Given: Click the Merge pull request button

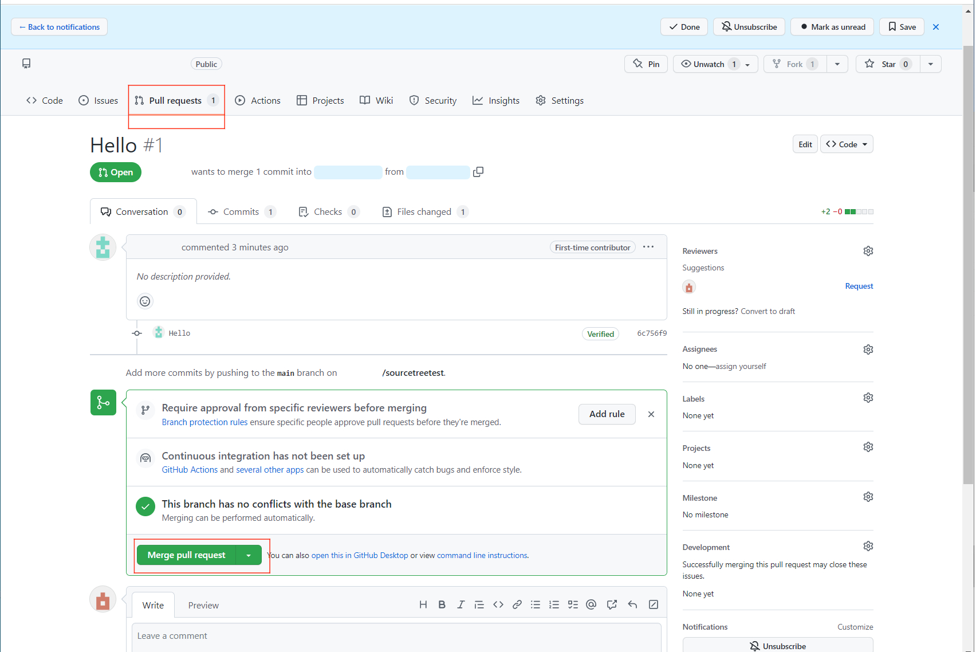Looking at the screenshot, I should click(x=186, y=555).
